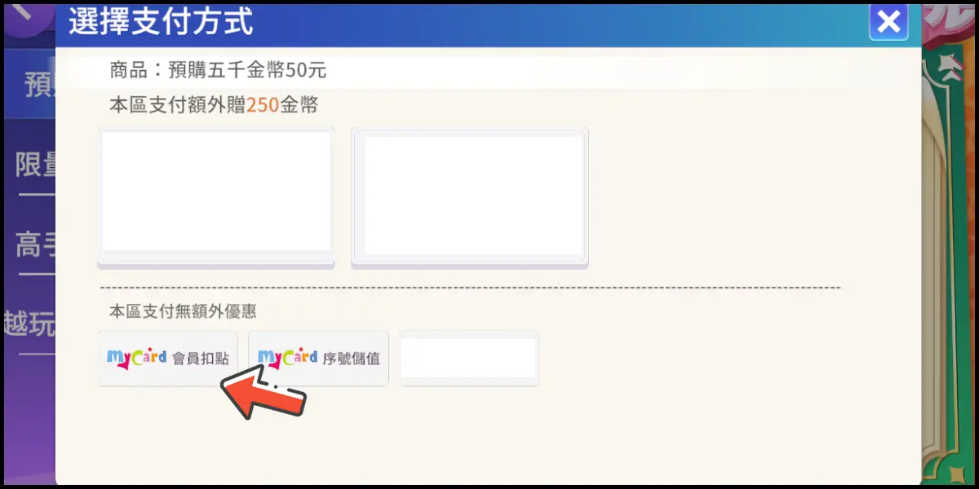This screenshot has width=979, height=489.
Task: Pick the second blank bonus payment card
Action: (470, 197)
